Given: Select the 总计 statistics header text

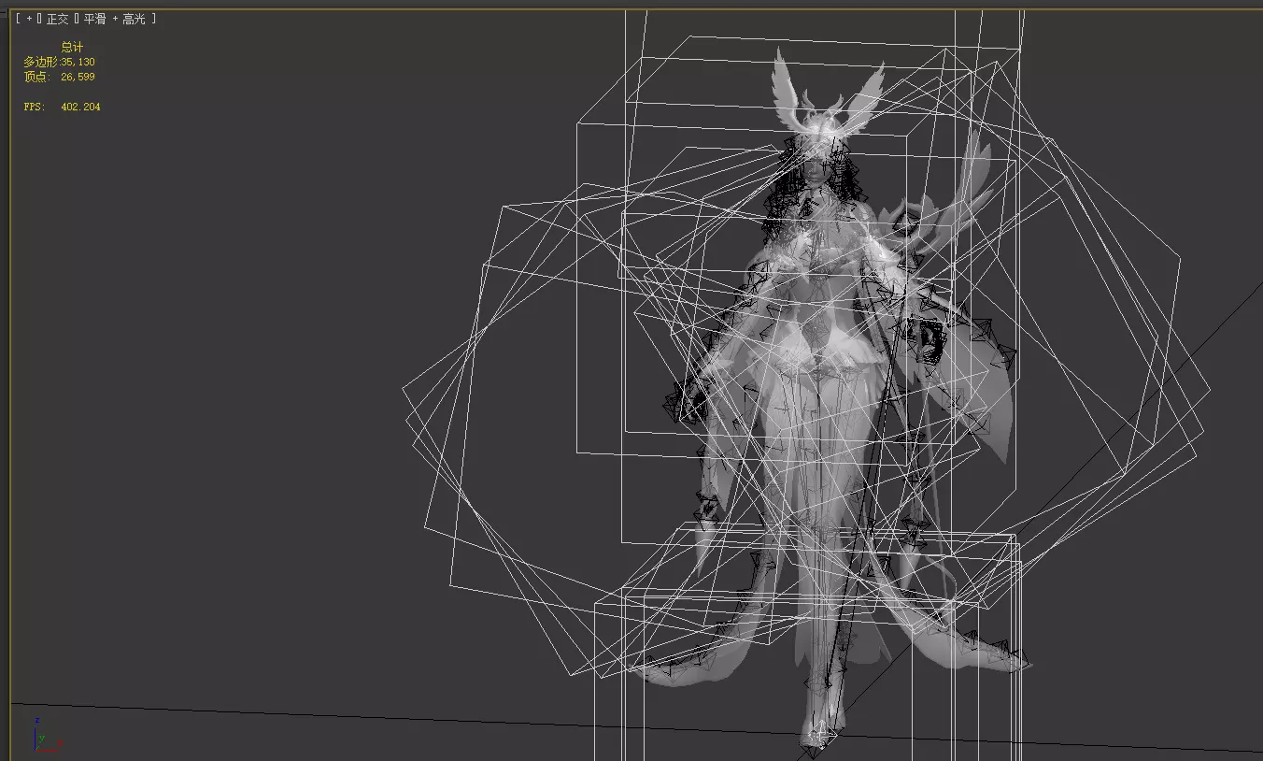Looking at the screenshot, I should pos(72,47).
